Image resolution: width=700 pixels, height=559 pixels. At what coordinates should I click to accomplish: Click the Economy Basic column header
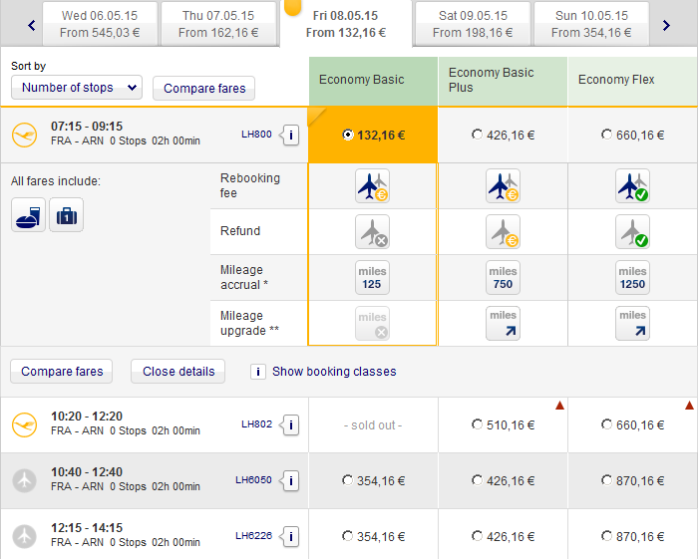pyautogui.click(x=373, y=80)
